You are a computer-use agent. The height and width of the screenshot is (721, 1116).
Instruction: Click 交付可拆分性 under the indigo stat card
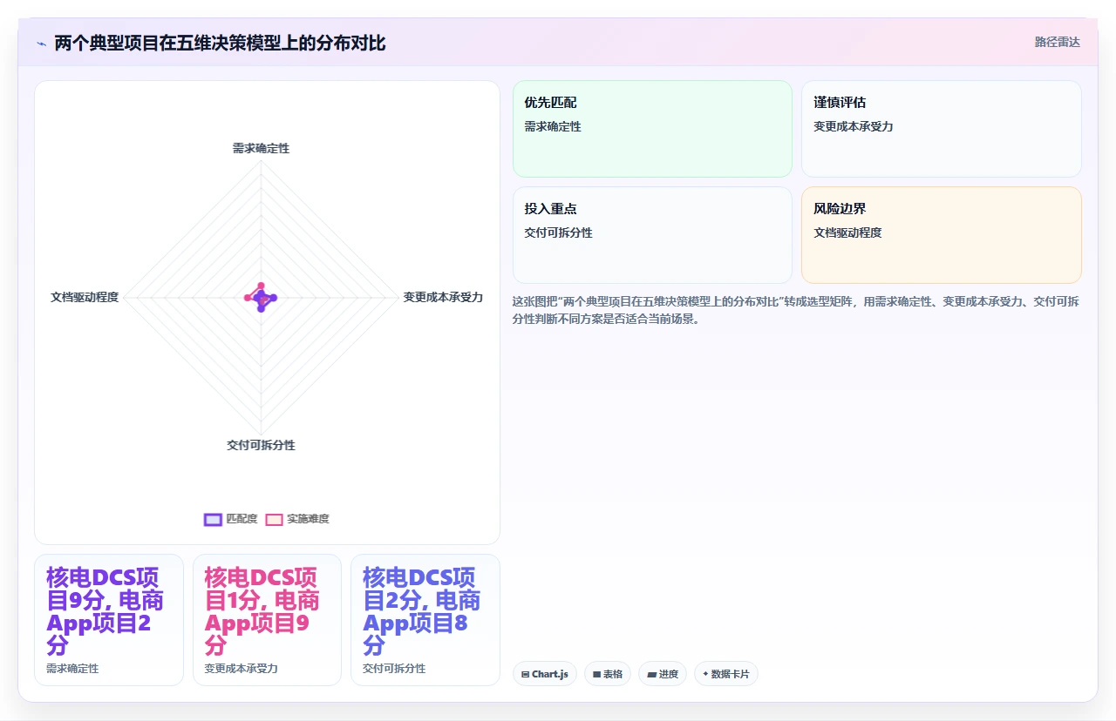(x=394, y=669)
